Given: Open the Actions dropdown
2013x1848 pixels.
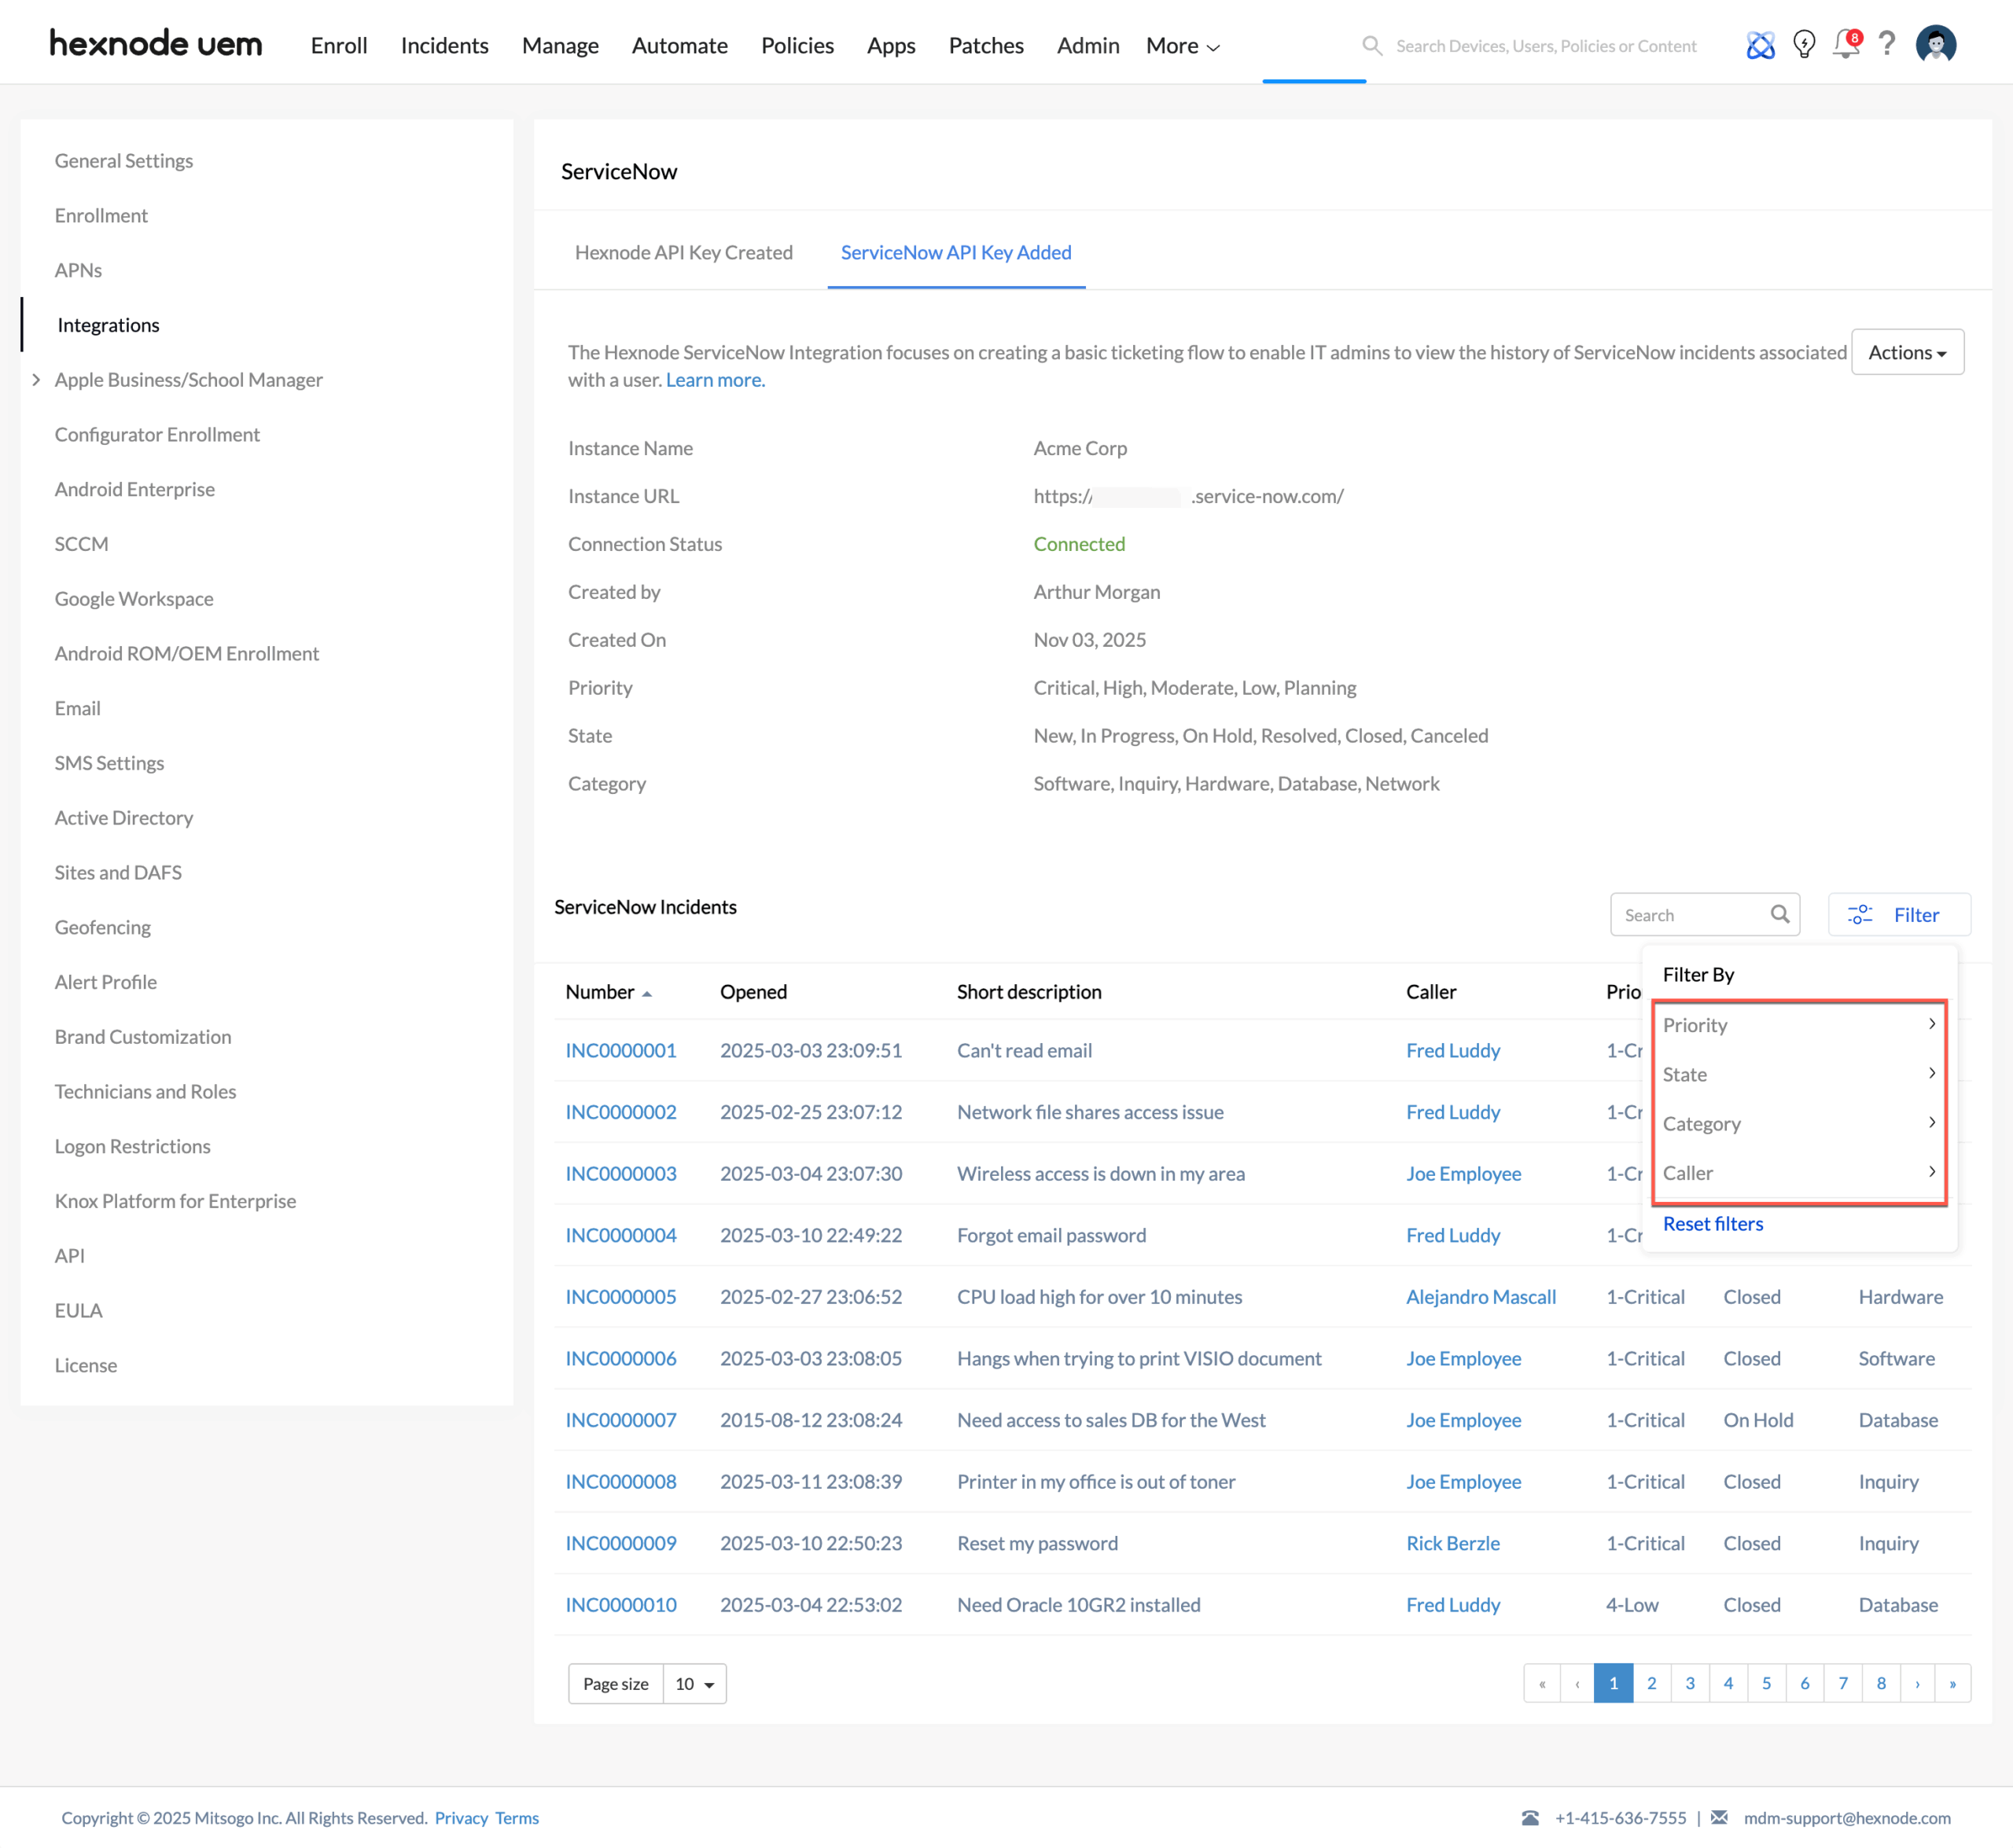Looking at the screenshot, I should 1907,352.
